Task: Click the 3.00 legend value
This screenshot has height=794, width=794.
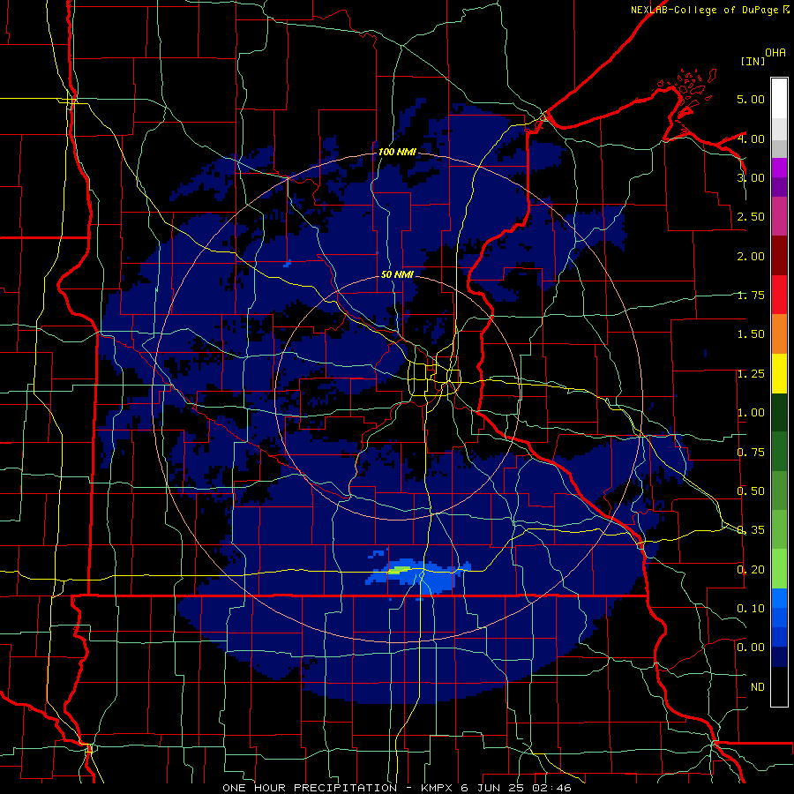Action: coord(751,177)
